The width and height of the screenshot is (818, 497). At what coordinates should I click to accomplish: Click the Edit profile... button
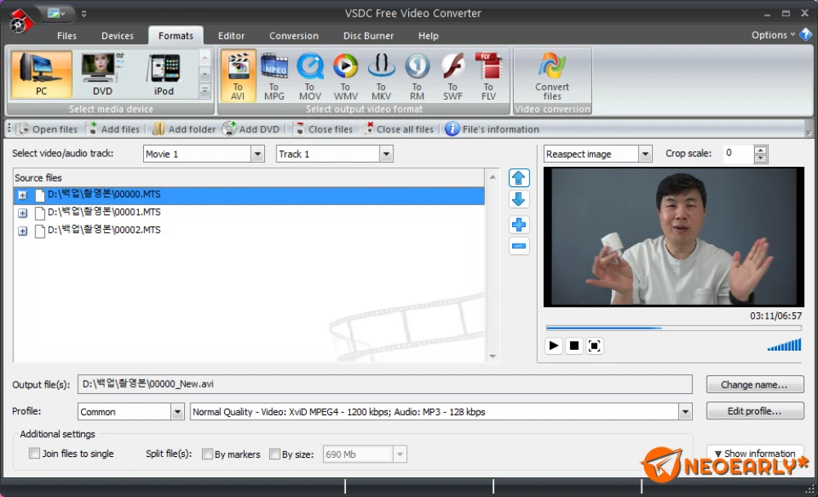click(x=754, y=411)
